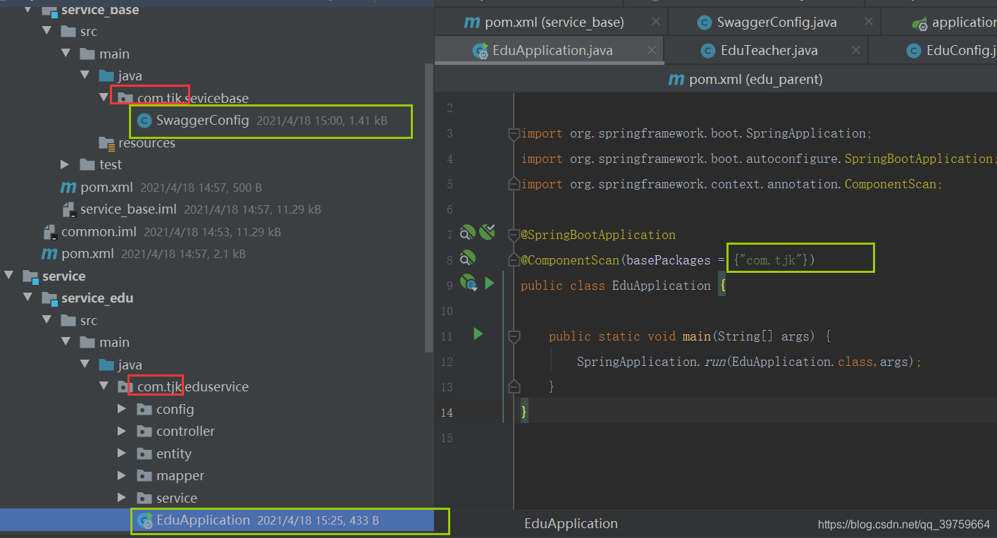Click the service_edu module folder icon
This screenshot has height=538, width=997.
click(x=49, y=298)
